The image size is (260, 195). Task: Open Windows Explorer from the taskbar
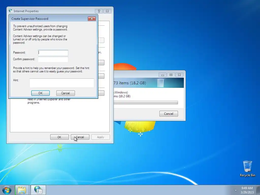pyautogui.click(x=22, y=190)
